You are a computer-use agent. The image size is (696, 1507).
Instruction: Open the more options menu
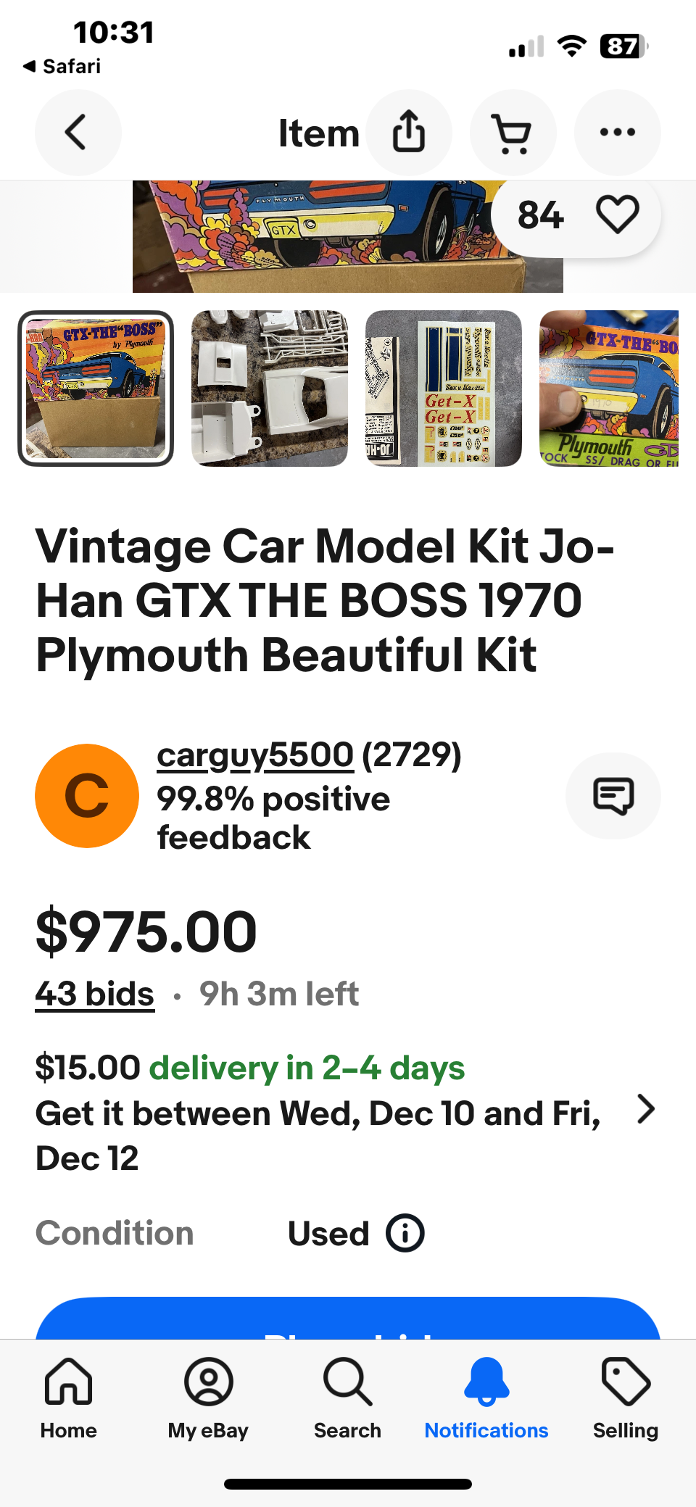pos(617,133)
